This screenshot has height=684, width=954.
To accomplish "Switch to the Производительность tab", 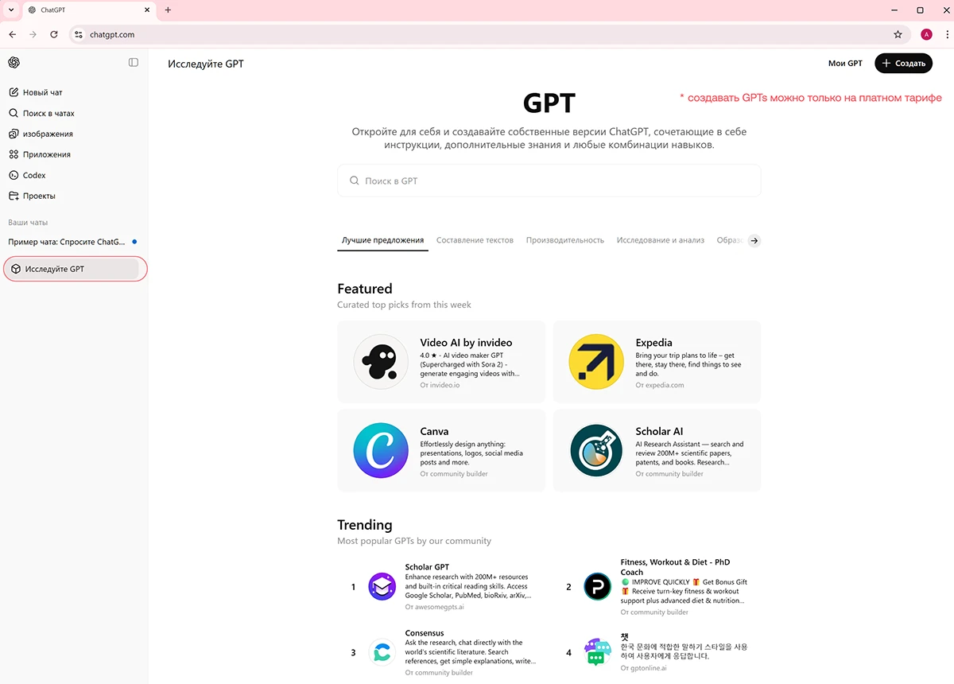I will point(565,239).
